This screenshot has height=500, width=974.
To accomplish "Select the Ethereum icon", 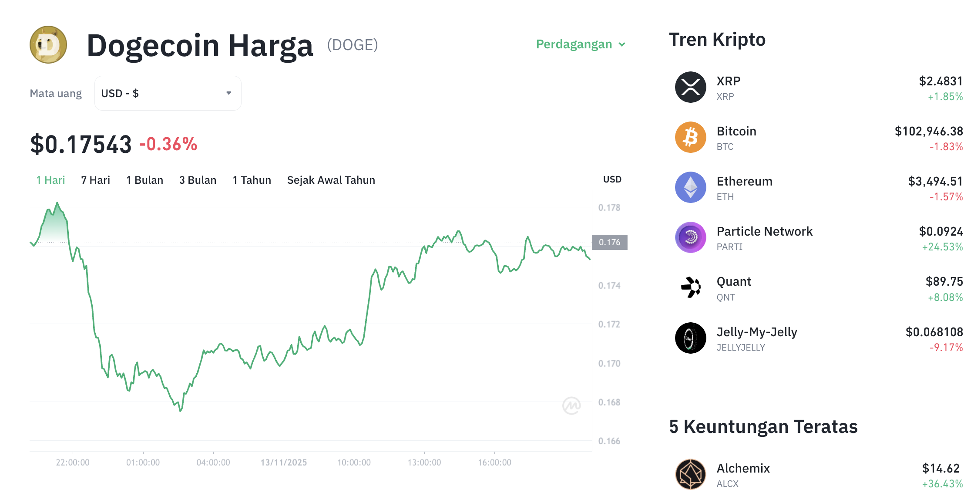I will pyautogui.click(x=690, y=187).
